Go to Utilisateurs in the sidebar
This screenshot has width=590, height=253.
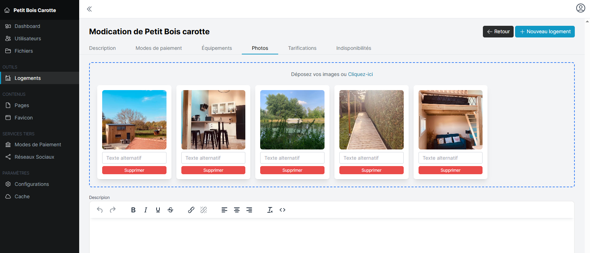(x=40, y=39)
